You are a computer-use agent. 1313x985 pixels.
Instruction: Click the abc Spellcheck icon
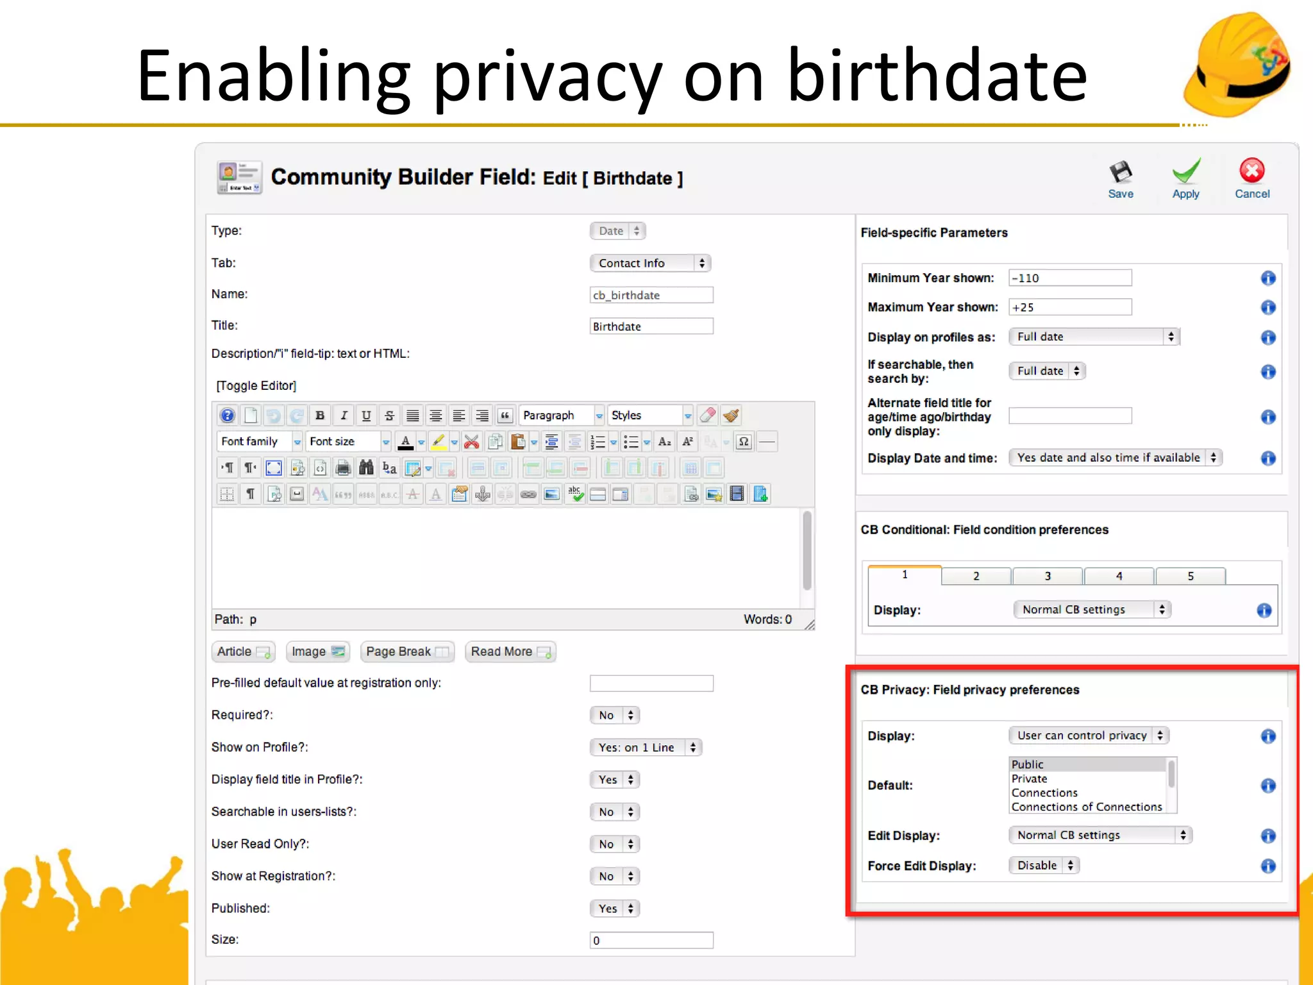[x=574, y=494]
